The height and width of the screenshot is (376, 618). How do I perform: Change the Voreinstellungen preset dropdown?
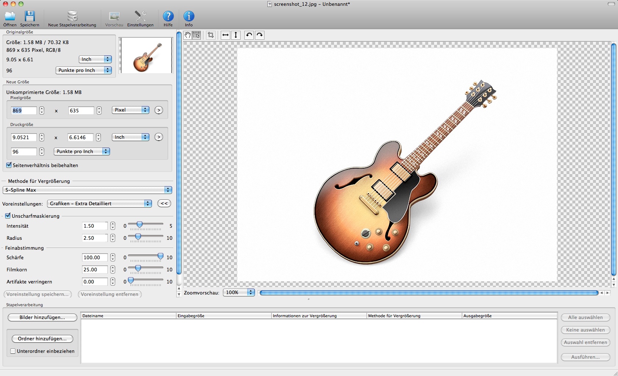click(99, 203)
